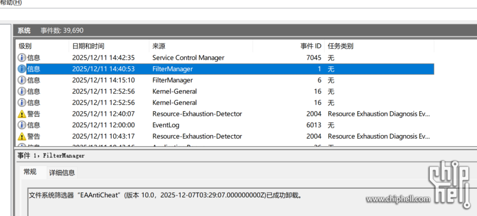Click warning icon on 12:40:07 event row
The width and height of the screenshot is (477, 216).
coord(22,114)
